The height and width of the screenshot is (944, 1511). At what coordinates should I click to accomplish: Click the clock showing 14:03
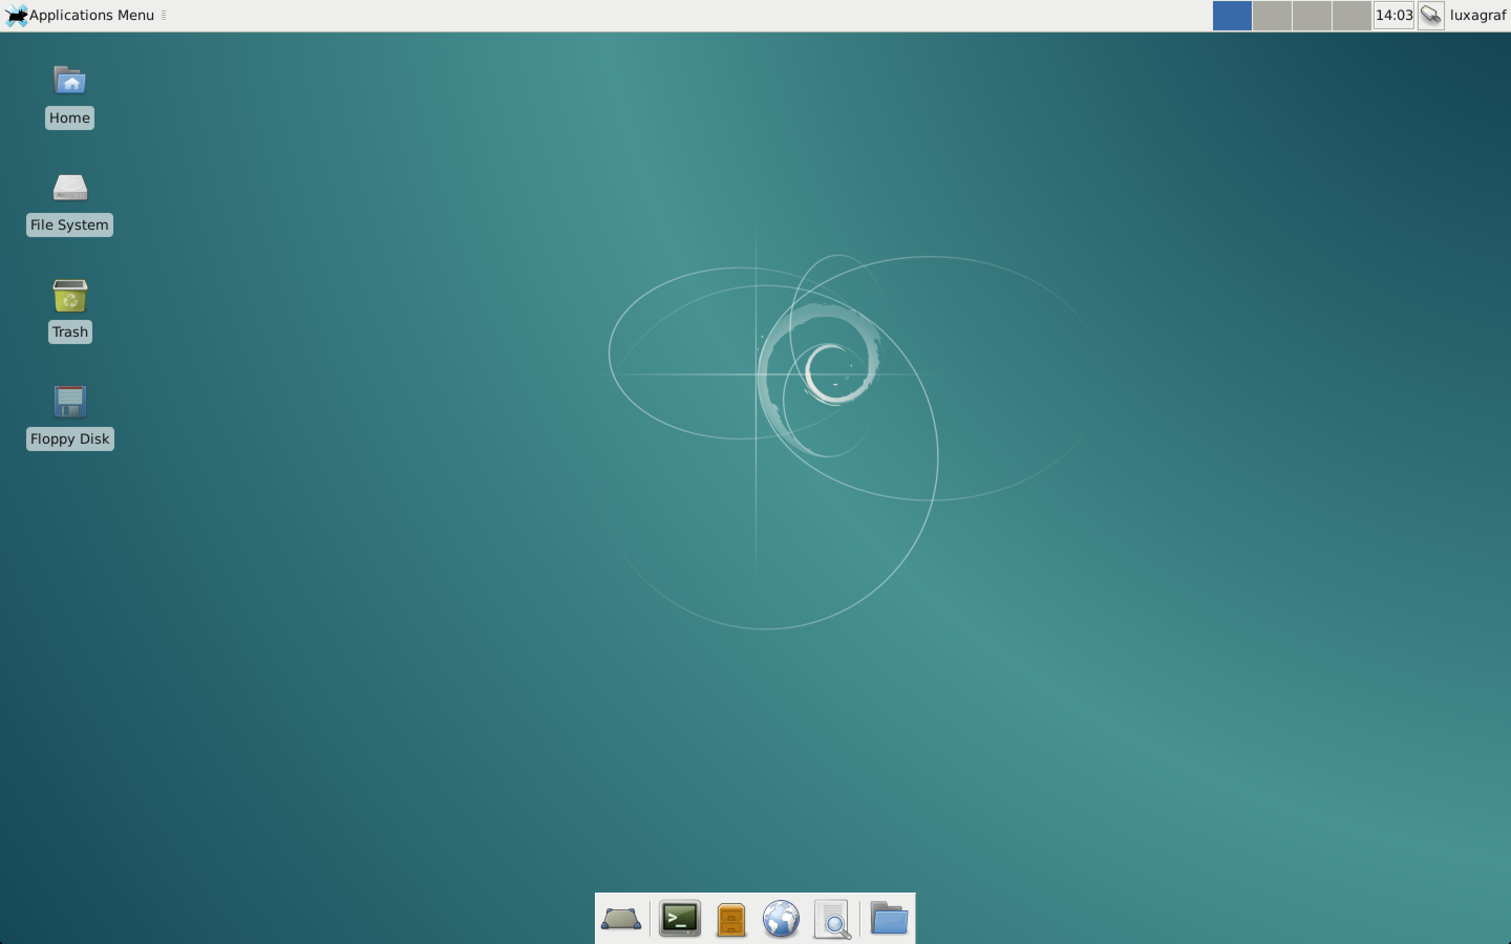coord(1393,15)
